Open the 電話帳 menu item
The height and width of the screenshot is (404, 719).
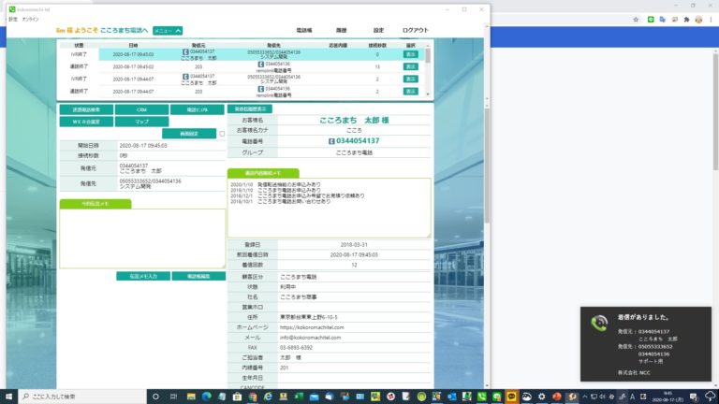[x=304, y=30]
